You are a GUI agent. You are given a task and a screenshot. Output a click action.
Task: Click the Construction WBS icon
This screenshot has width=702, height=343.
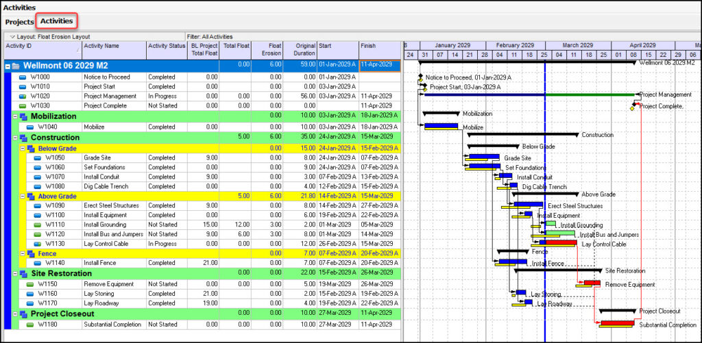click(x=23, y=138)
